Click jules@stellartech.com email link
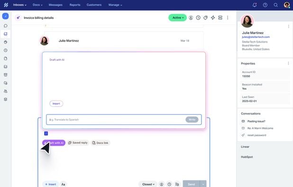 pyautogui.click(x=256, y=37)
